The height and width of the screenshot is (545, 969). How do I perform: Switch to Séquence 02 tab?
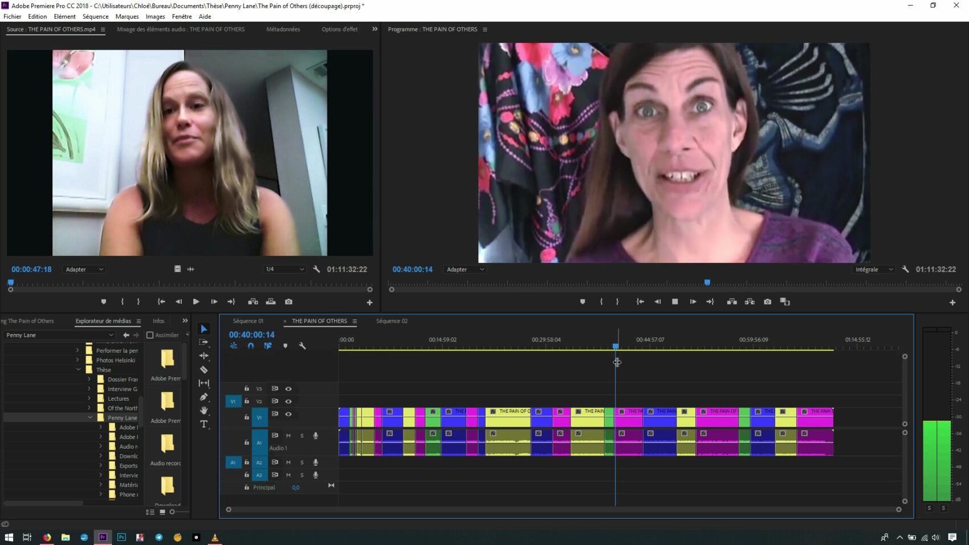tap(392, 321)
